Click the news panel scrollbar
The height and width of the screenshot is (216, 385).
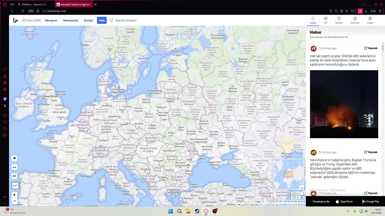[x=383, y=48]
